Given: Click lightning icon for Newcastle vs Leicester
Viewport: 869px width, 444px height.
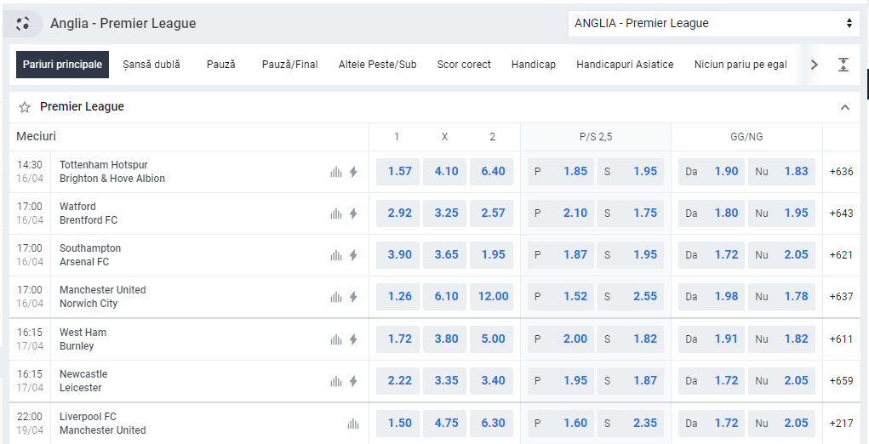Looking at the screenshot, I should (x=353, y=381).
